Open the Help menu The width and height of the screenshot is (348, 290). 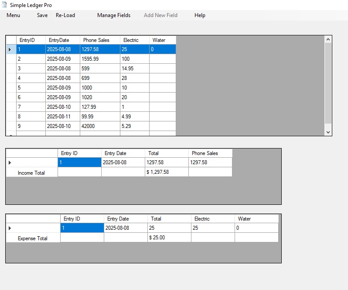200,15
